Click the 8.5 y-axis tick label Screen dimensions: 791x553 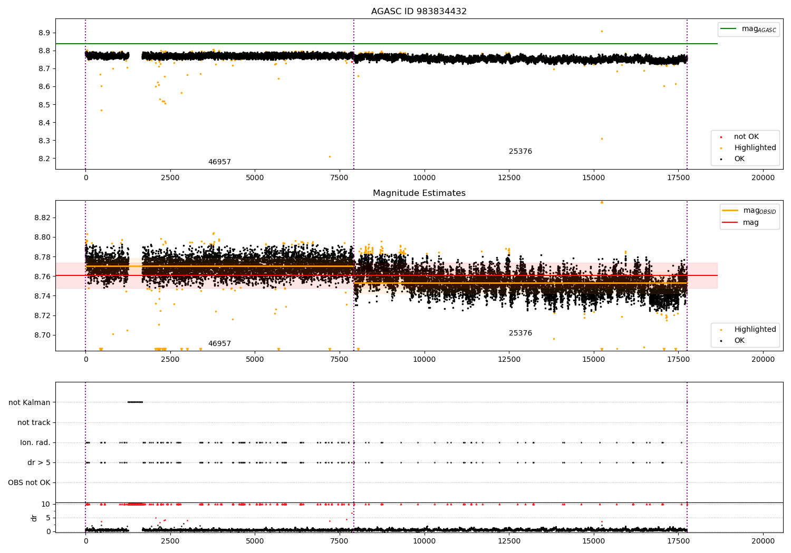coord(44,105)
